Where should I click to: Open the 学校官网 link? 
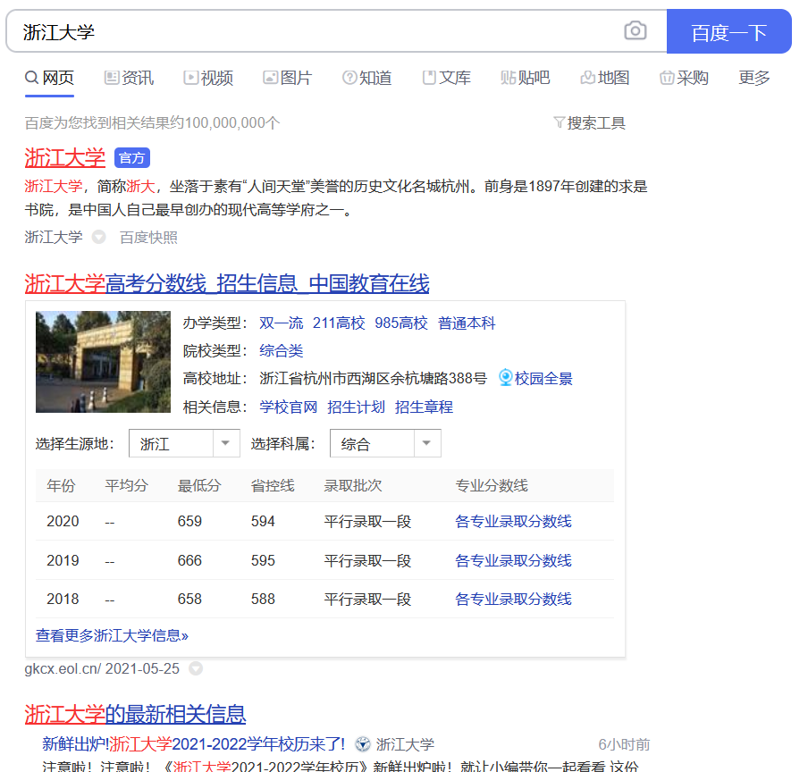pyautogui.click(x=289, y=407)
